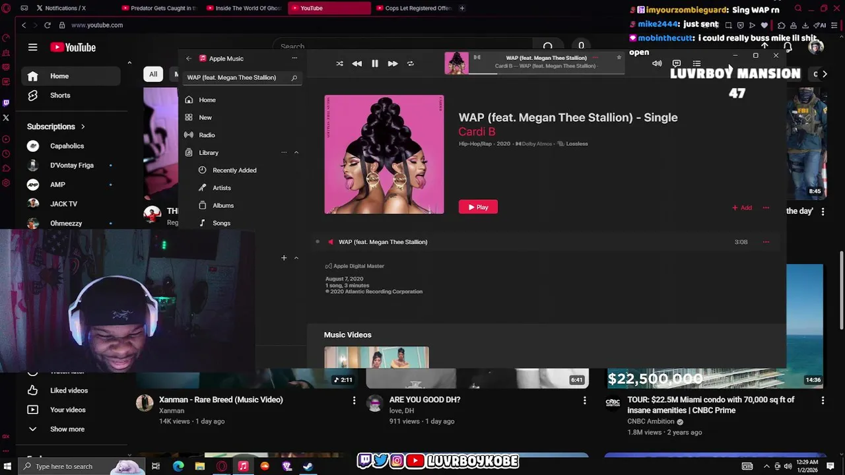845x475 pixels.
Task: Expand the Subscriptions section
Action: pyautogui.click(x=56, y=127)
